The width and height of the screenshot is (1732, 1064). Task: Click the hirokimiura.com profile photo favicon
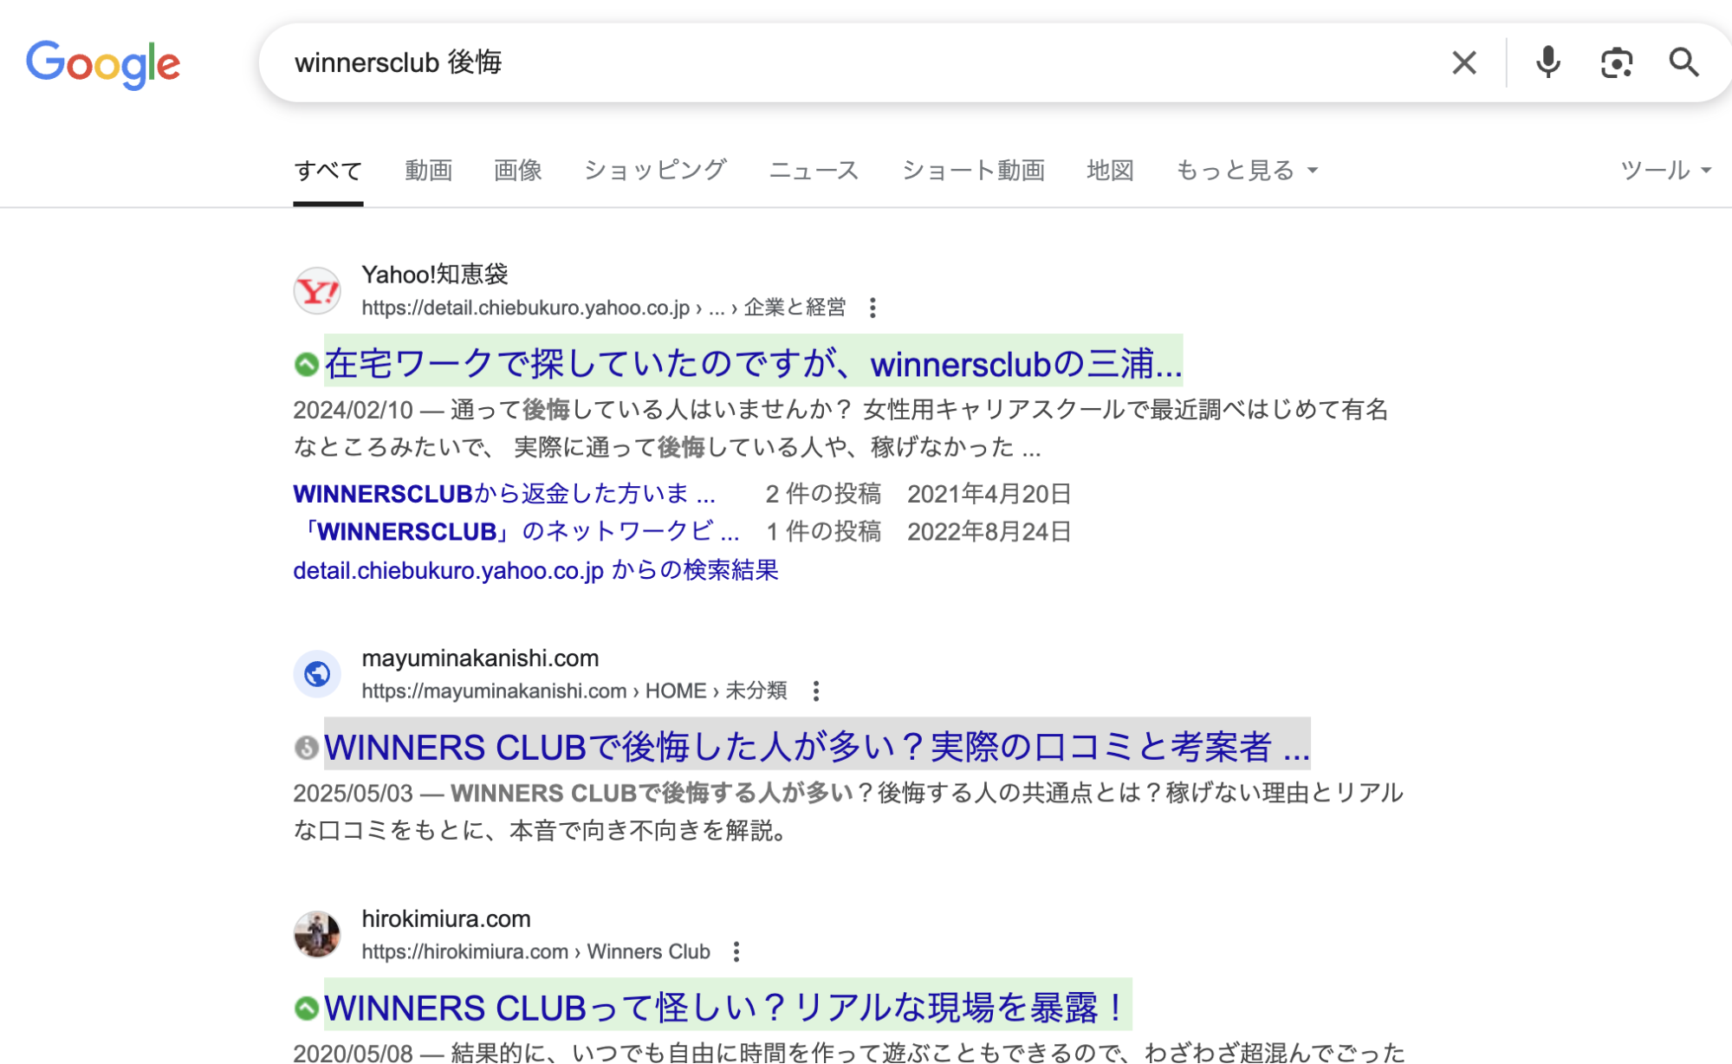click(317, 934)
